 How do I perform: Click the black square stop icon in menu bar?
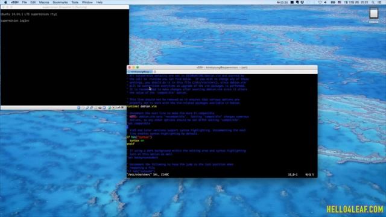click(292, 2)
